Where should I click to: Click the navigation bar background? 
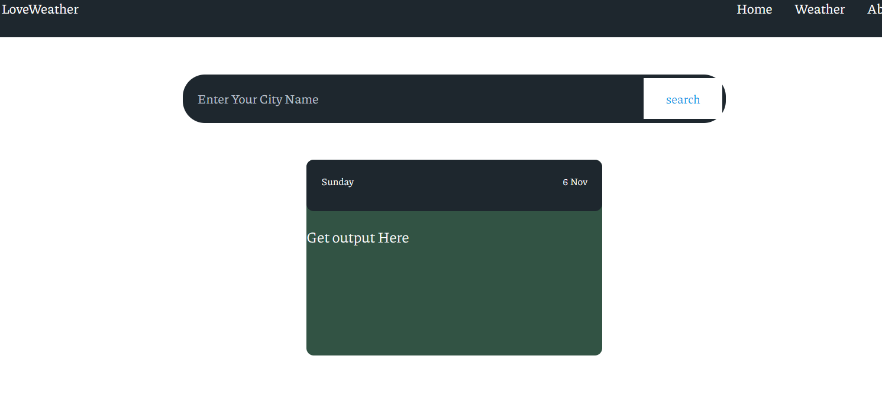(x=414, y=18)
